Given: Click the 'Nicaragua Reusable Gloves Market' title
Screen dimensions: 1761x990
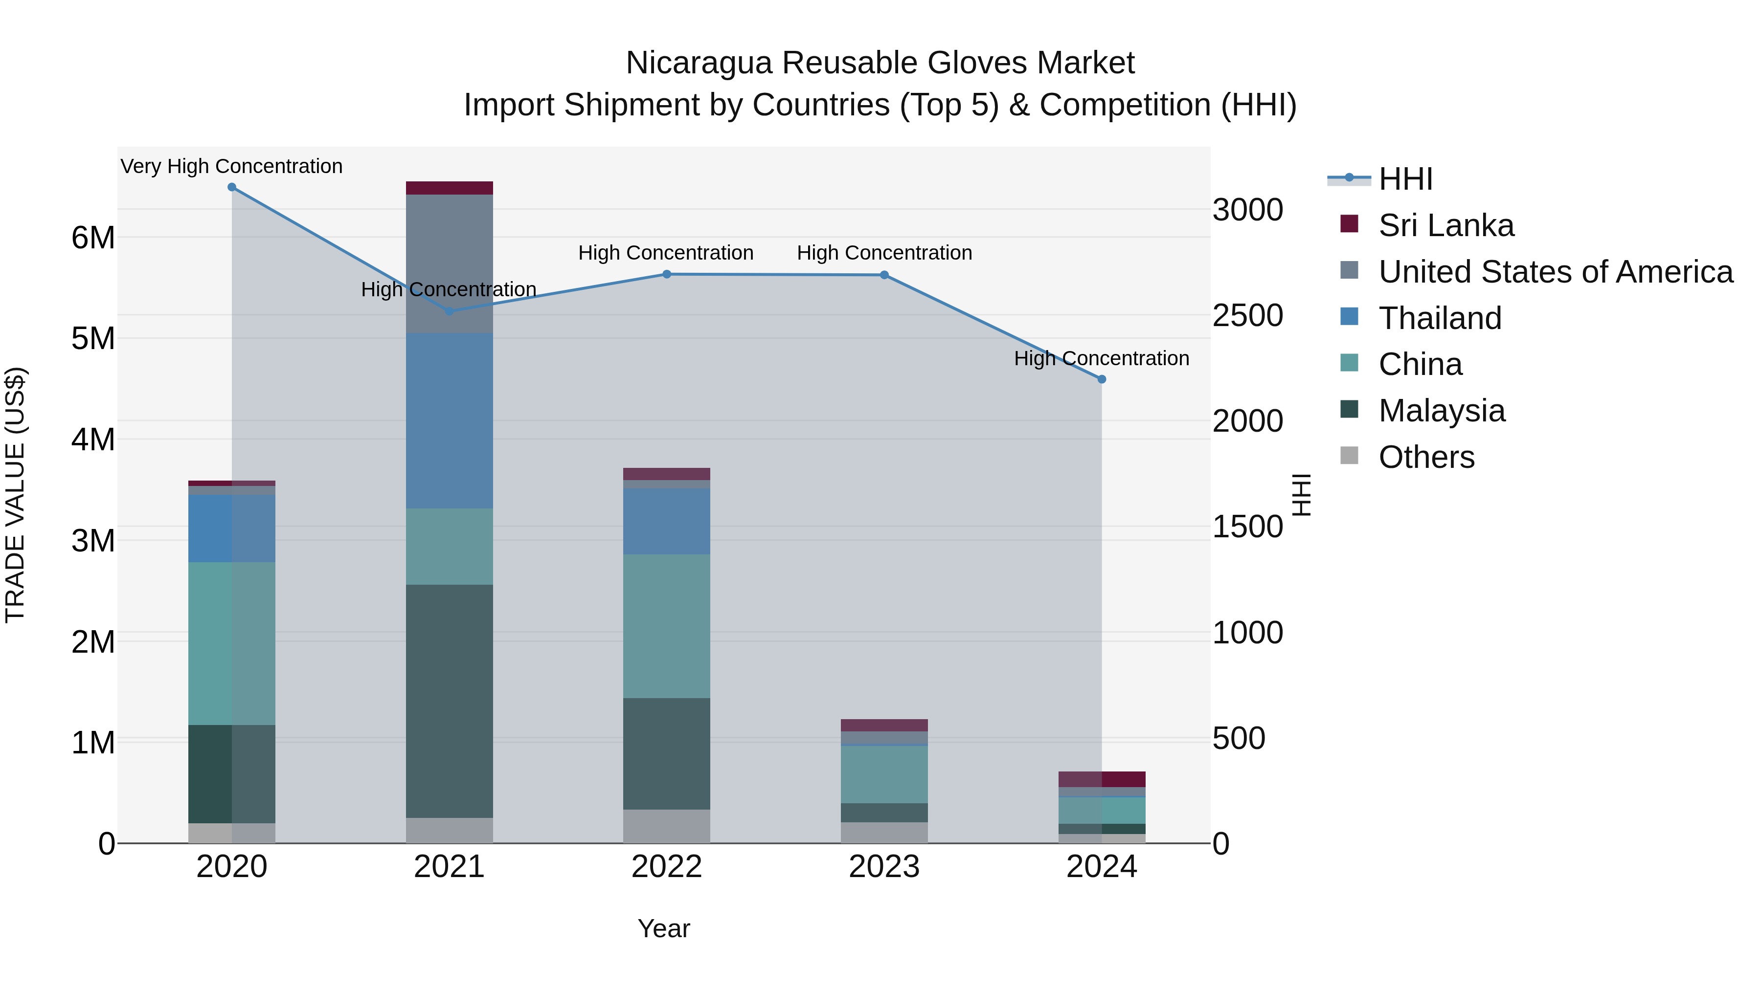Looking at the screenshot, I should [x=880, y=63].
